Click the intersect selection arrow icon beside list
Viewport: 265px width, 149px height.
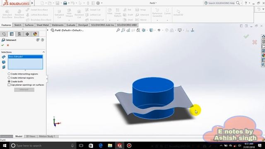pos(4,57)
